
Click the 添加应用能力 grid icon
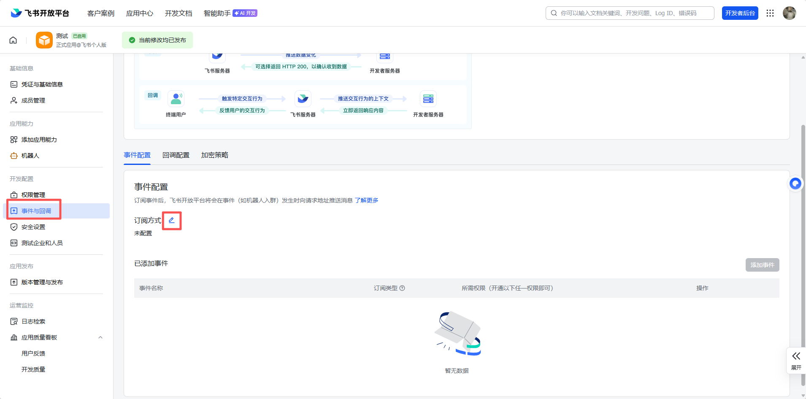[14, 140]
